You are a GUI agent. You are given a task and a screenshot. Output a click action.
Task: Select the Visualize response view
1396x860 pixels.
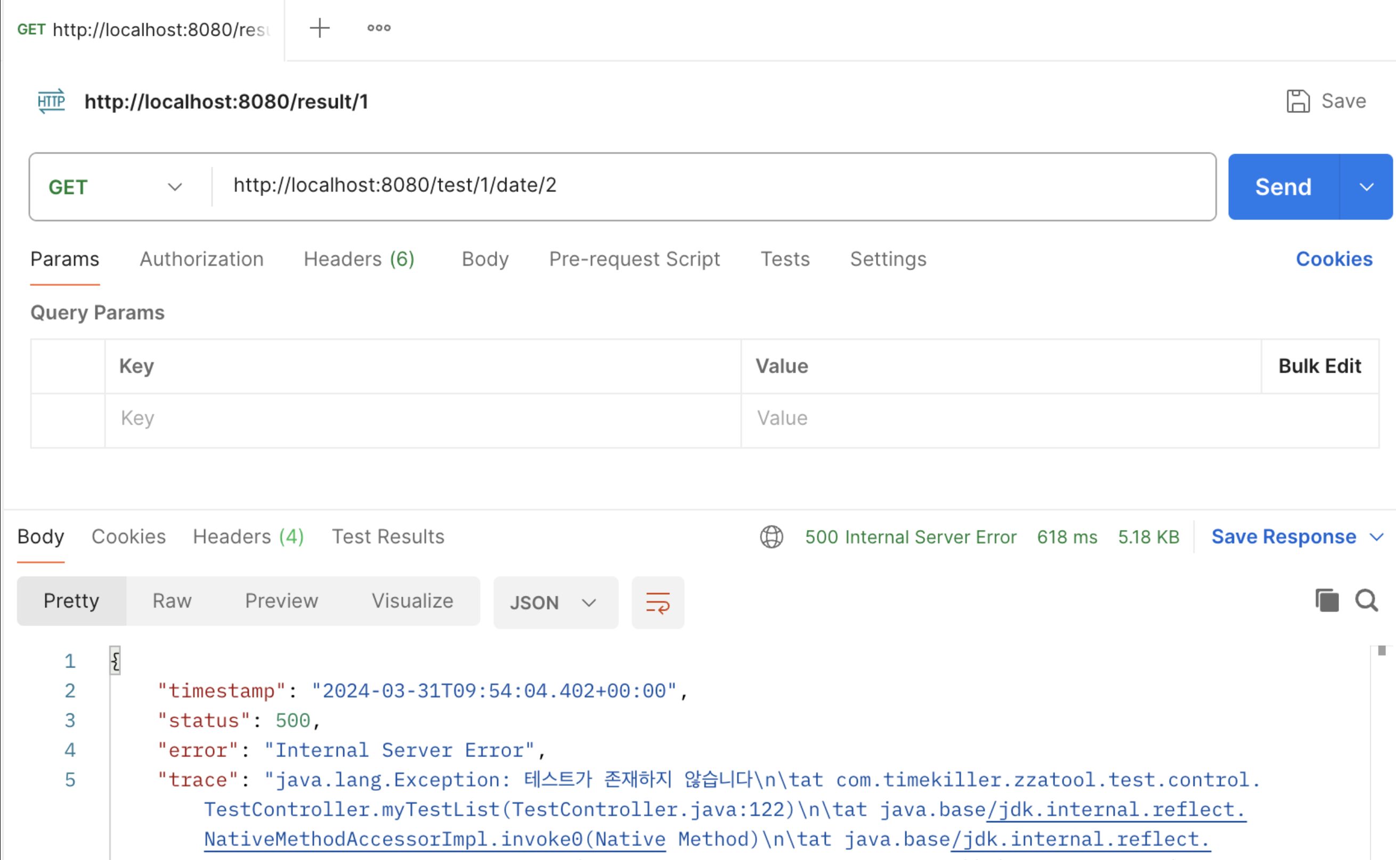[x=412, y=601]
